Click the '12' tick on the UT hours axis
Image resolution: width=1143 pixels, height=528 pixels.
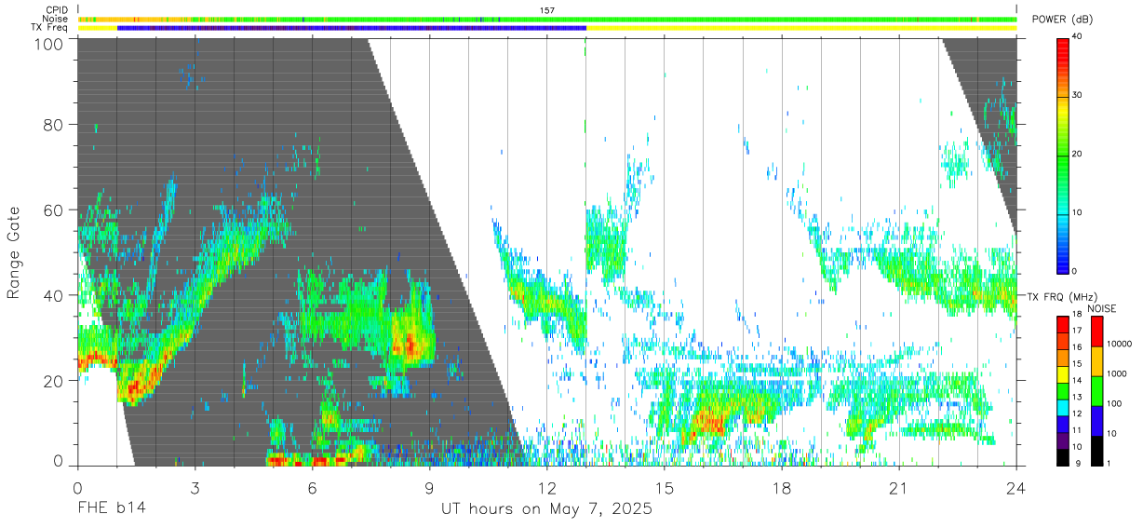[x=546, y=488]
